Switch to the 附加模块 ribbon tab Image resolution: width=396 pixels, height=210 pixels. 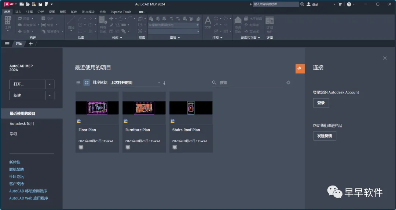coord(88,12)
